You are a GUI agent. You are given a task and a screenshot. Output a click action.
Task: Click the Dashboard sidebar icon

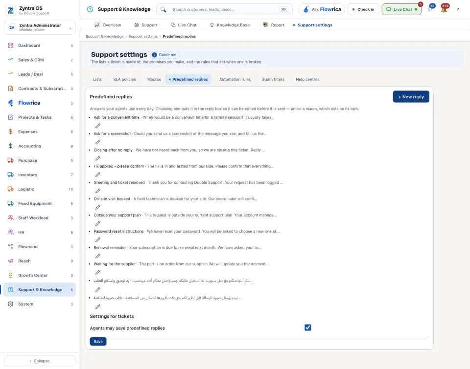(10, 45)
